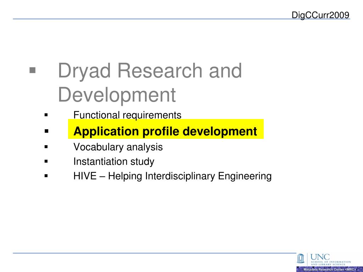Viewport: 363px width, 272px height.
Task: Click the 'Metadata Research Center <MRC>' banner
Action: [x=330, y=270]
